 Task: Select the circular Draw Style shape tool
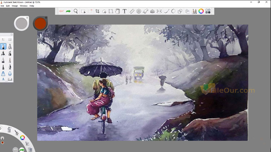(173, 11)
